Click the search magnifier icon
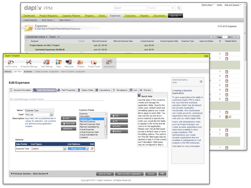Image resolution: width=251 pixels, height=188 pixels. (x=179, y=8)
